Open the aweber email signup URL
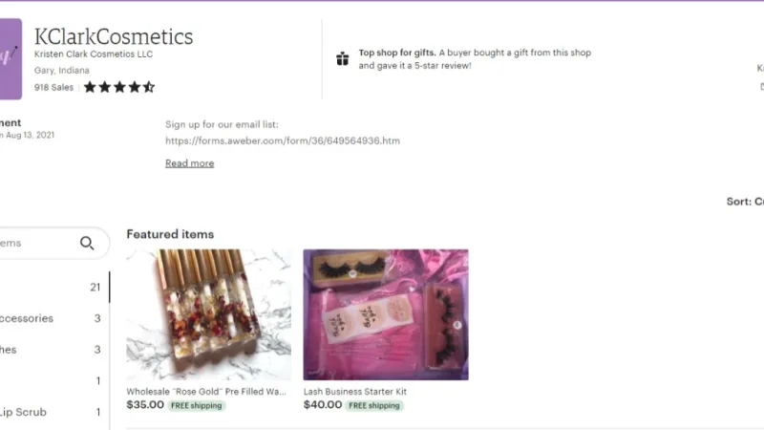The width and height of the screenshot is (764, 430). 283,140
